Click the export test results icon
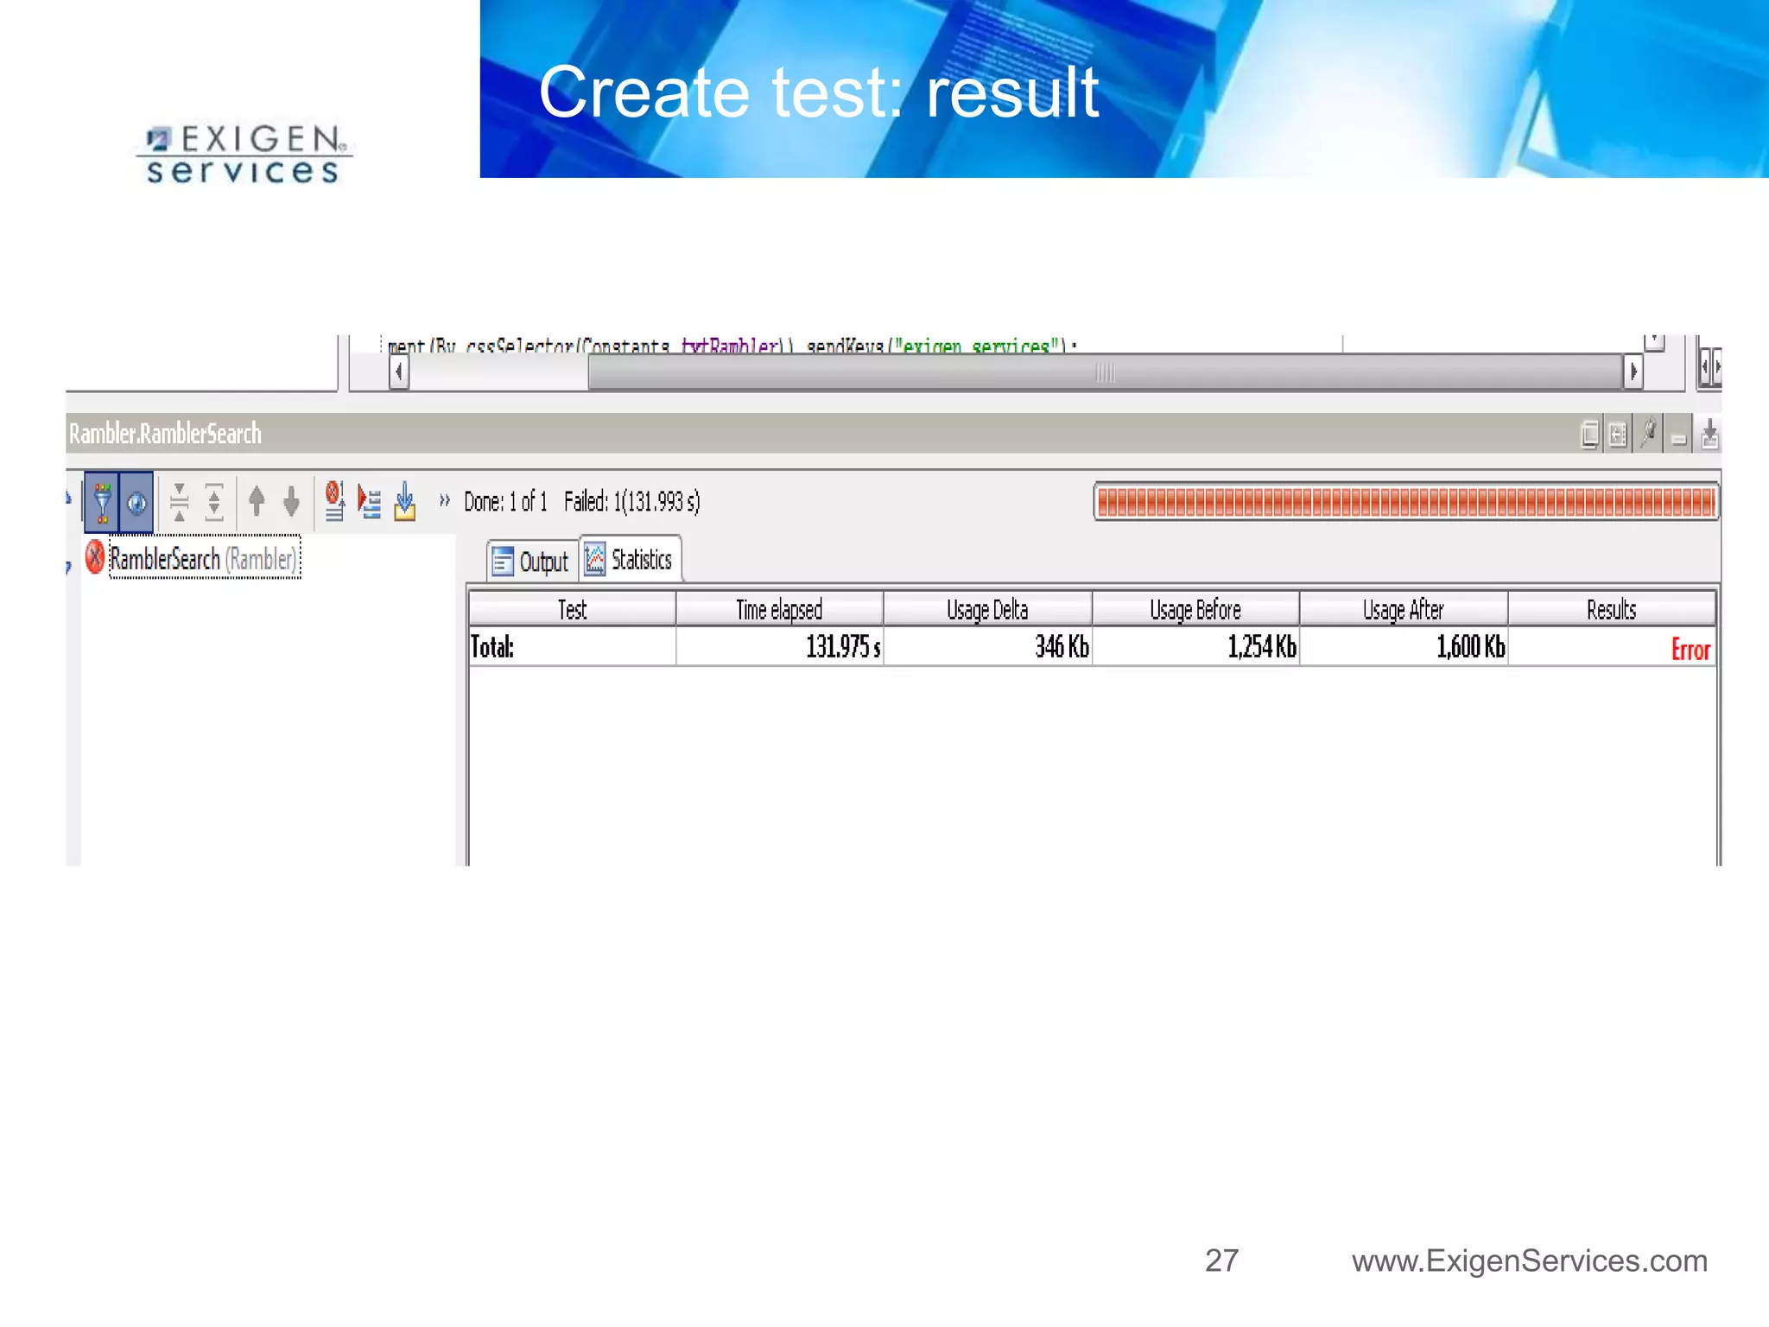1769x1327 pixels. [x=404, y=502]
